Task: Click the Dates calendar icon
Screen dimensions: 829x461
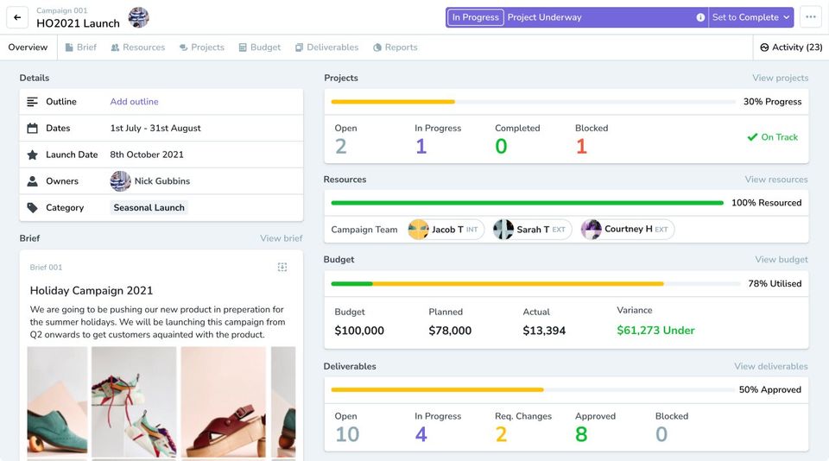Action: tap(32, 128)
